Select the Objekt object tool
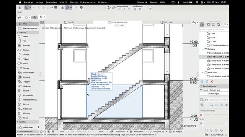Screen dimensions: 245x137 point(28,91)
